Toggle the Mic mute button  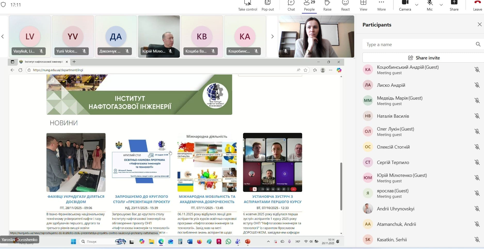tap(430, 5)
